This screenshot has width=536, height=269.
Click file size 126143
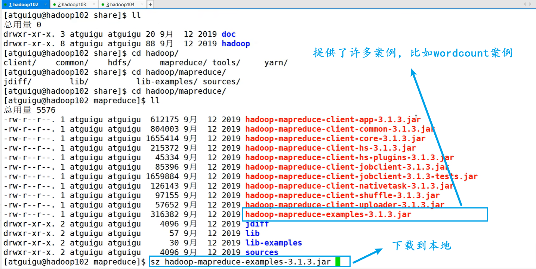[x=164, y=186]
